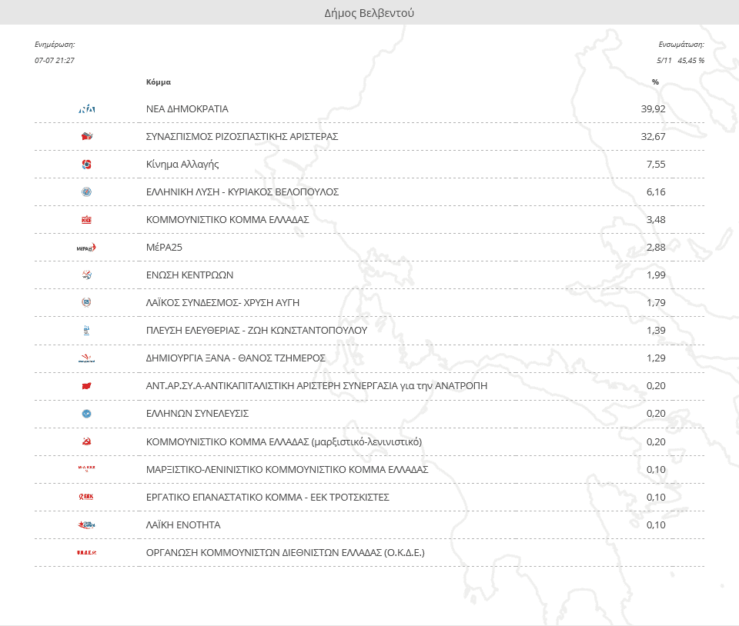Viewport: 739px width, 626px height.
Task: Click ΕΕΚ ΤΡΟΤΣΚΙΣΤΕΣ's 0,10 percentage
Action: (x=656, y=497)
